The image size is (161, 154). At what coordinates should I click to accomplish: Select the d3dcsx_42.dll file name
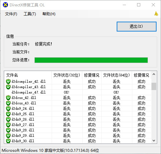(24, 98)
